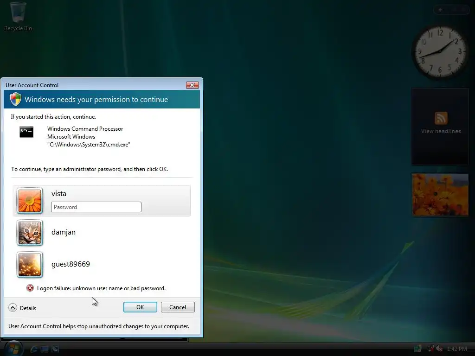
Task: Click the Show Desktop quick launch icon
Action: pyautogui.click(x=45, y=350)
